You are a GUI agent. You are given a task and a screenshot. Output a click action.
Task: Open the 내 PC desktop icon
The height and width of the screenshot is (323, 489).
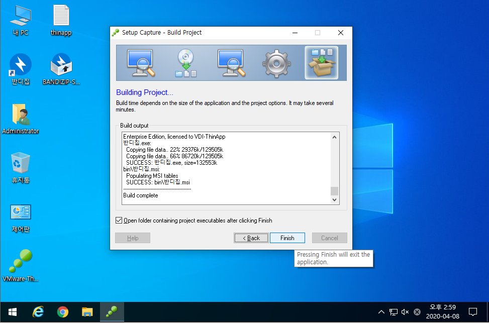click(21, 20)
